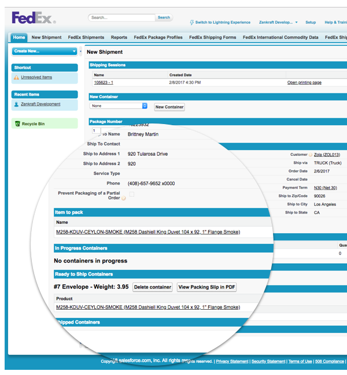Open customer Zola (ZOL013) link

tap(327, 155)
